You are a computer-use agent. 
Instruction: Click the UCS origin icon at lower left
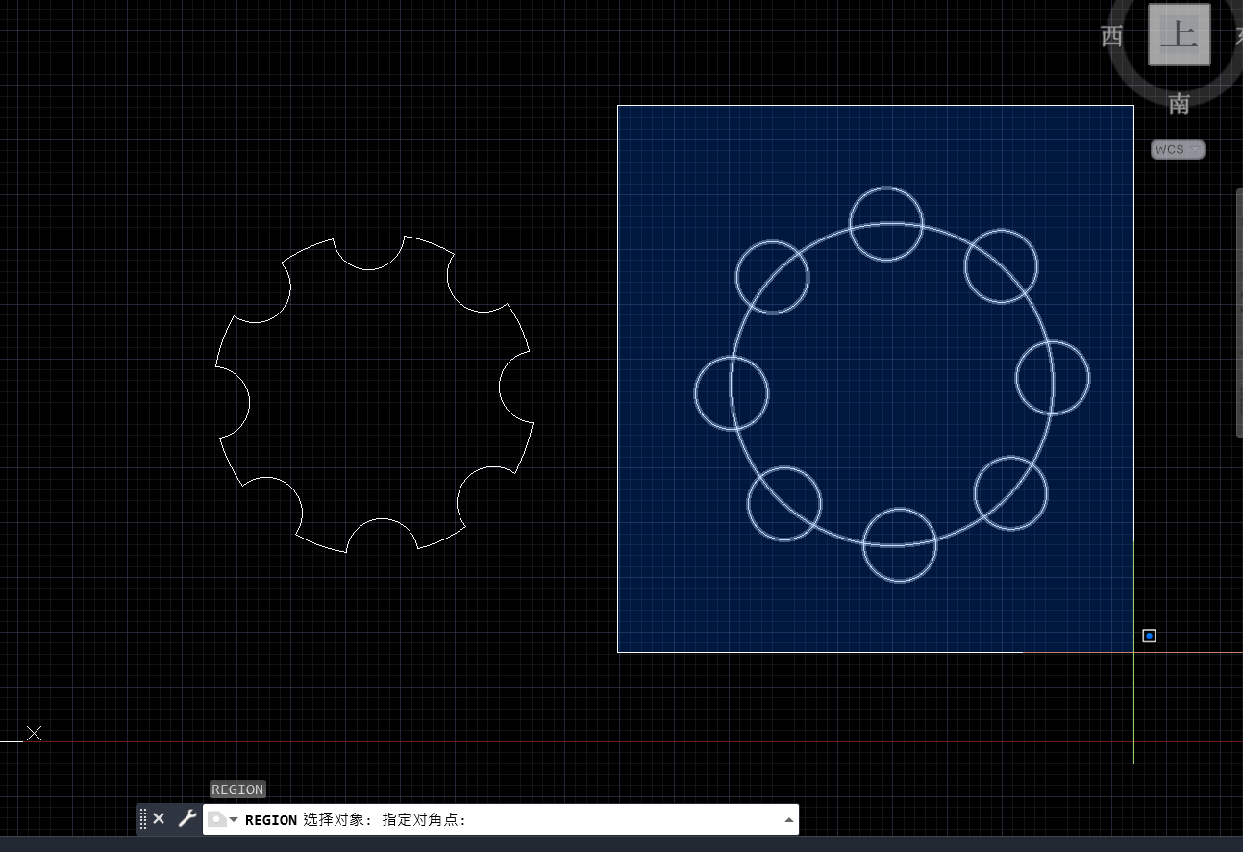(34, 734)
